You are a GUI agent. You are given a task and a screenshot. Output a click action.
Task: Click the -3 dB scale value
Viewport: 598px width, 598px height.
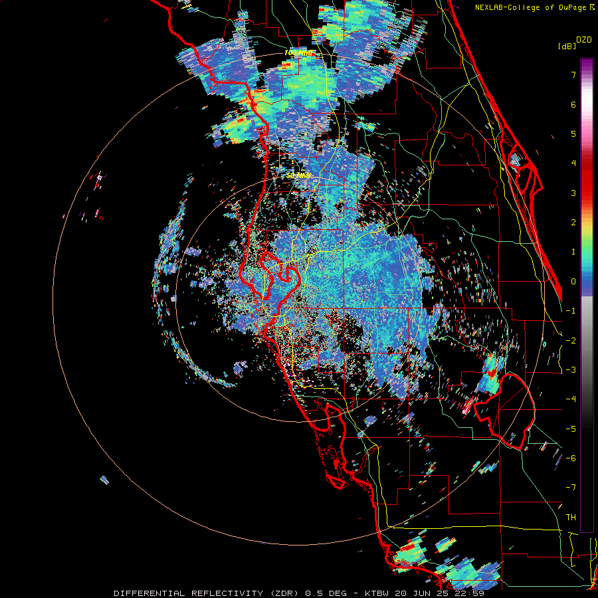571,370
